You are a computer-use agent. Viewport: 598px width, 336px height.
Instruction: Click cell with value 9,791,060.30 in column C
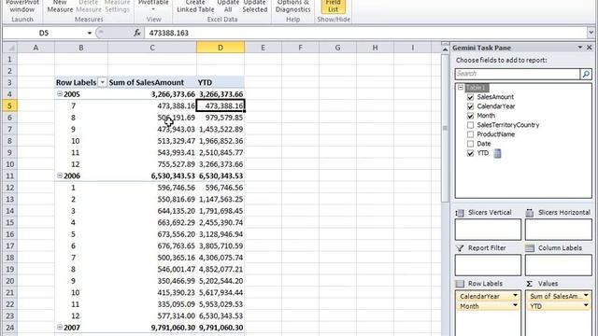[152, 328]
